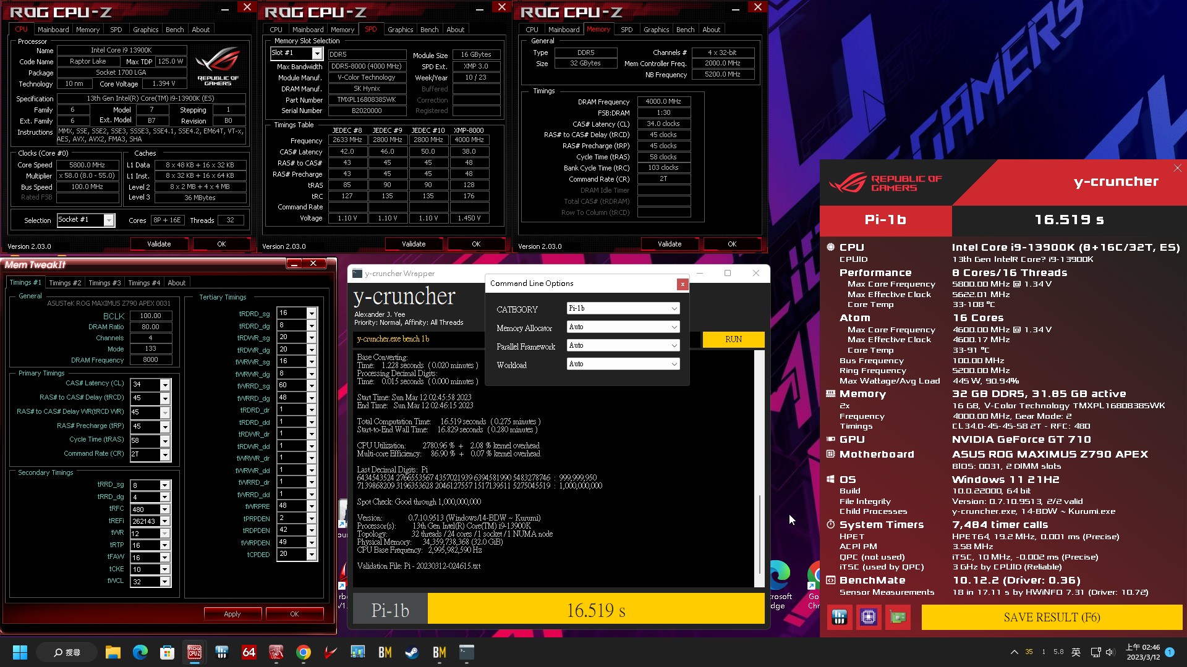This screenshot has height=667, width=1187.
Task: Open the About tab in Mem TweakIt
Action: tap(177, 283)
